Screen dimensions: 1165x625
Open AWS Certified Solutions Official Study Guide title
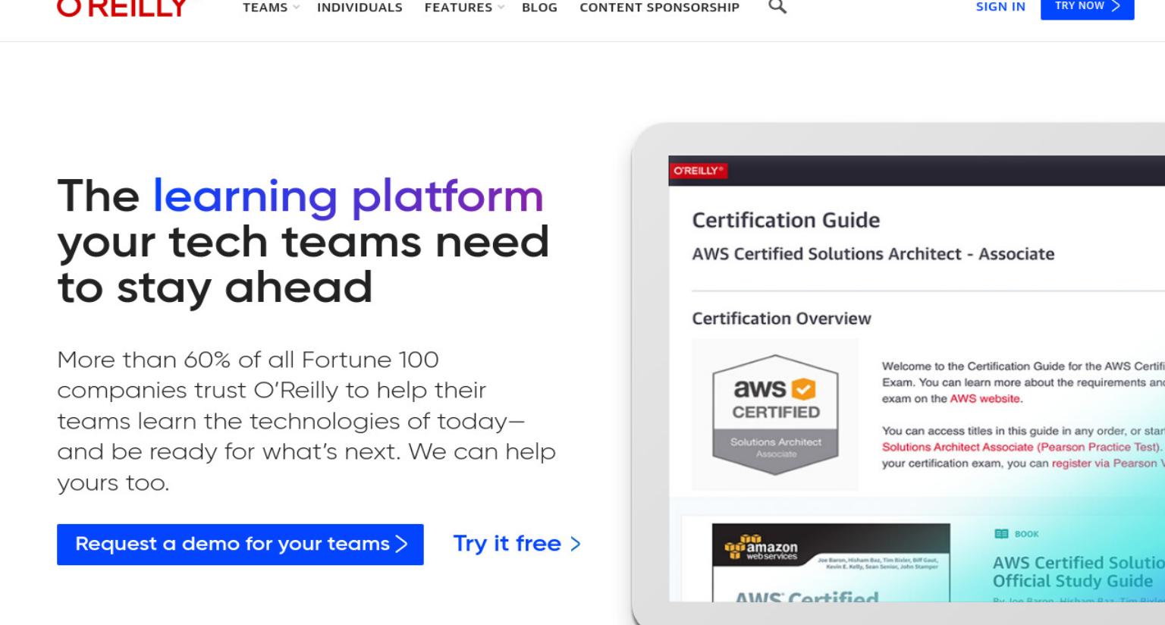pyautogui.click(x=1079, y=572)
